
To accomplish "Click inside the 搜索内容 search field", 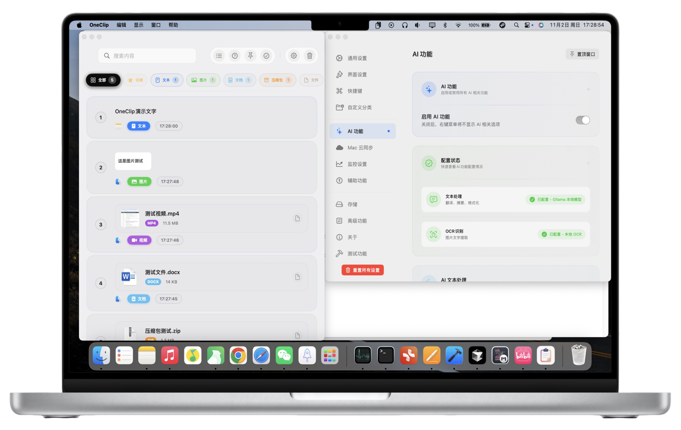I will coord(146,55).
